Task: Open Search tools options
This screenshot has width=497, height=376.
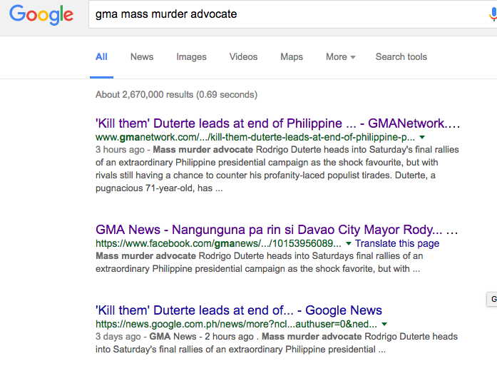Action: (401, 57)
